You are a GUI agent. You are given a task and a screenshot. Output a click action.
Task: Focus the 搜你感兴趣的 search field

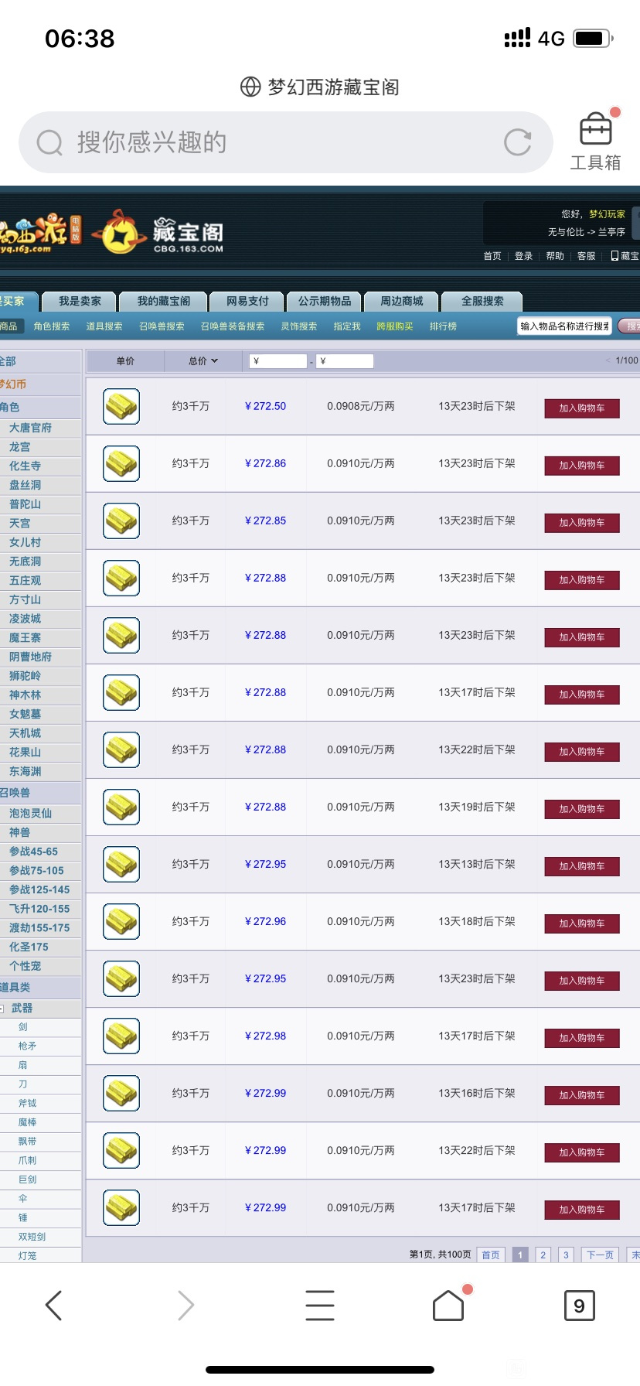[x=286, y=142]
